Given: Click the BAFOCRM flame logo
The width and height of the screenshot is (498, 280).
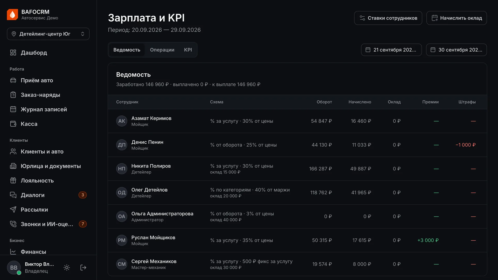Looking at the screenshot, I should tap(12, 15).
